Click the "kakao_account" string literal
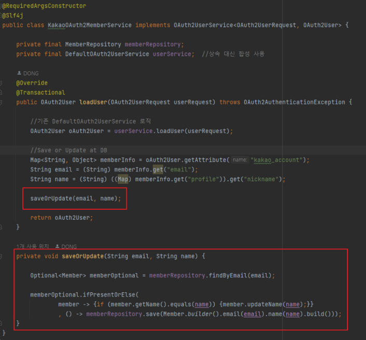Viewport: 366px width, 340px height. pos(277,160)
